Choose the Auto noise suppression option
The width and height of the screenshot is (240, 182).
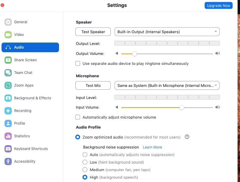[x=85, y=155]
